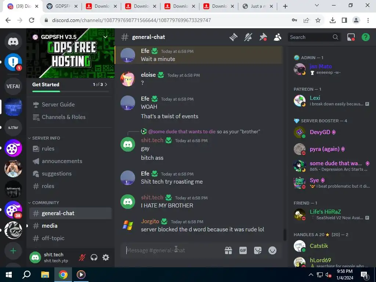The image size is (376, 282).
Task: Open the Threads icon in channel header
Action: pos(233,37)
